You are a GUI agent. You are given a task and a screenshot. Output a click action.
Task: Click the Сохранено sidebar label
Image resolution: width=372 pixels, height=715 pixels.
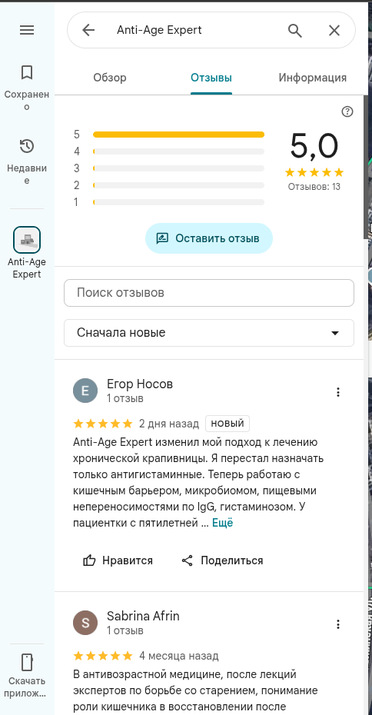coord(27,100)
